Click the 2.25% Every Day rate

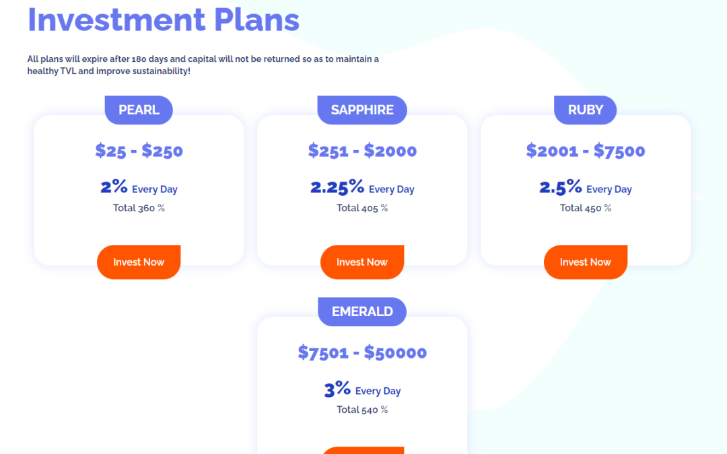point(362,187)
